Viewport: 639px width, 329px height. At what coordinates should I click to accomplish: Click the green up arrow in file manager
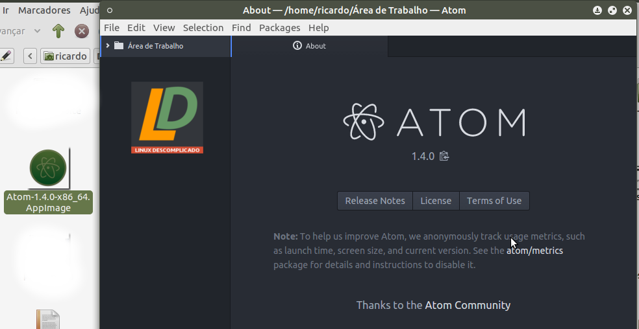pyautogui.click(x=58, y=31)
